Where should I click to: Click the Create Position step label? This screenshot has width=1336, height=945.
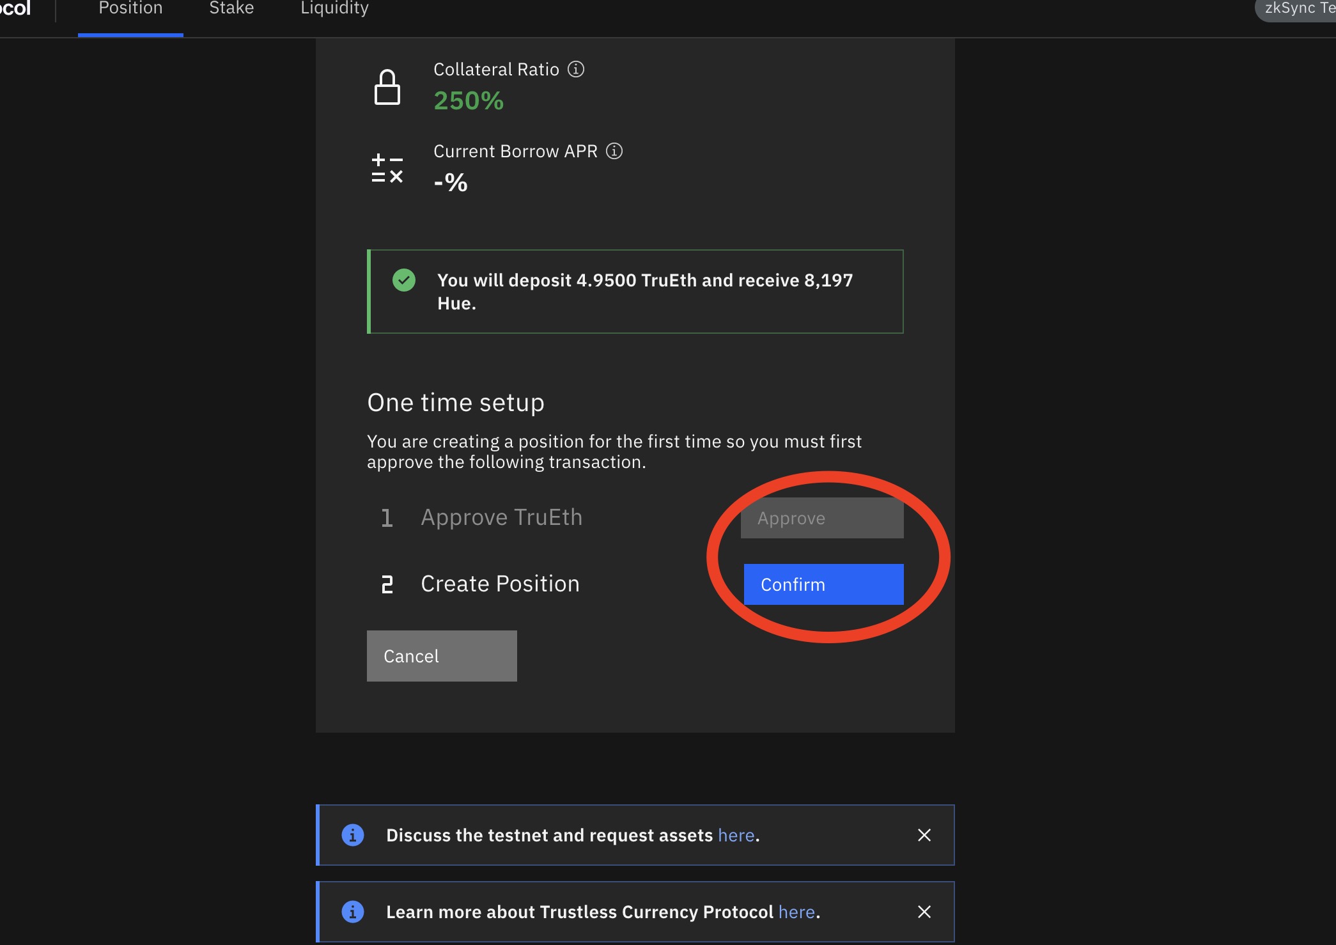point(500,584)
